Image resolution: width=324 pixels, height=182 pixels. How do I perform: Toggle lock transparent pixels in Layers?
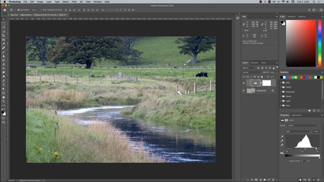click(x=248, y=77)
